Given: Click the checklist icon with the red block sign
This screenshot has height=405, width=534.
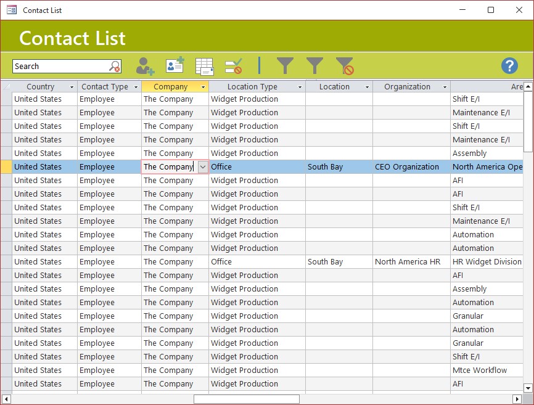Looking at the screenshot, I should point(234,66).
